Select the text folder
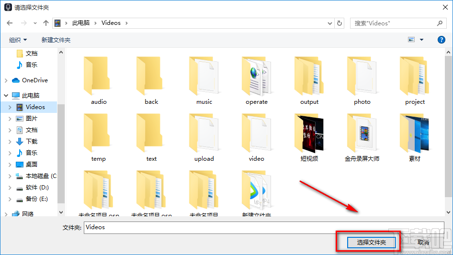 pos(151,137)
